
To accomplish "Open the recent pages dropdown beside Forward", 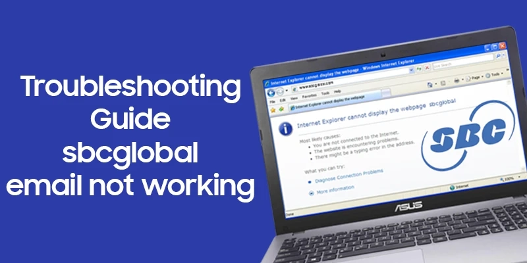I will coord(287,90).
